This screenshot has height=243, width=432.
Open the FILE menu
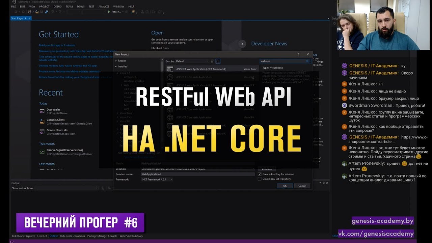13,6
